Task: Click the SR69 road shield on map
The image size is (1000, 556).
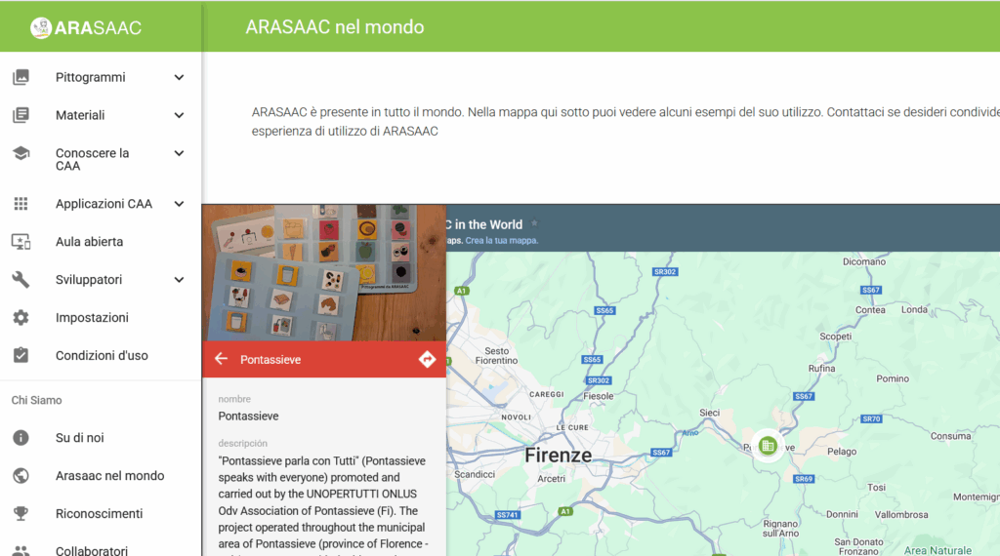Action: click(x=804, y=478)
